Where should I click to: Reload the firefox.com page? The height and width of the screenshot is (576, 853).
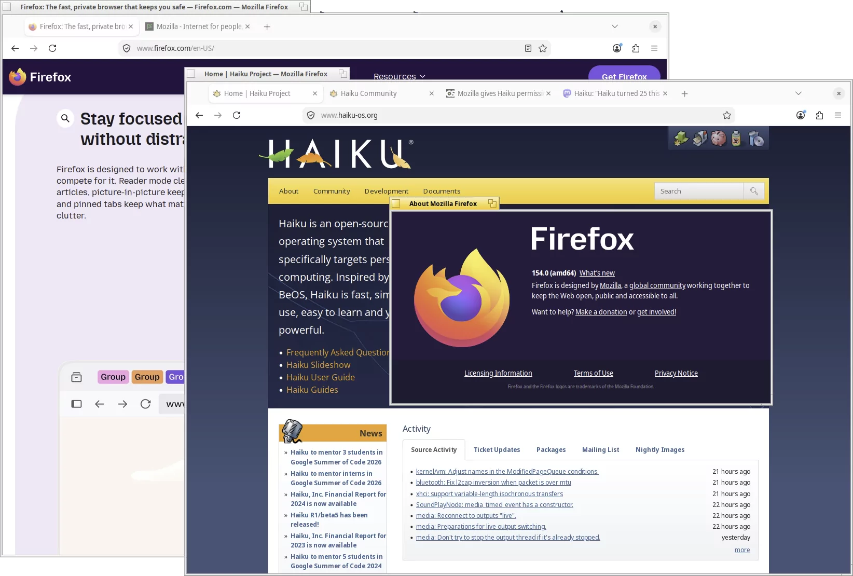[x=52, y=48]
